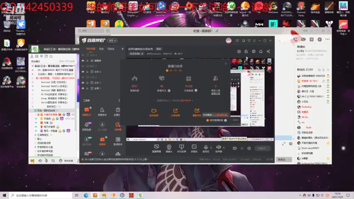The width and height of the screenshot is (354, 199).
Task: Click the Windows taskbar search box
Action: [x=41, y=195]
